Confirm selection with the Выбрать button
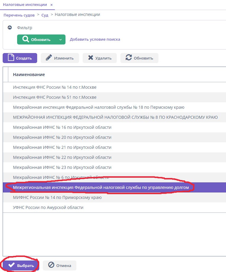226x272 pixels. (21, 266)
